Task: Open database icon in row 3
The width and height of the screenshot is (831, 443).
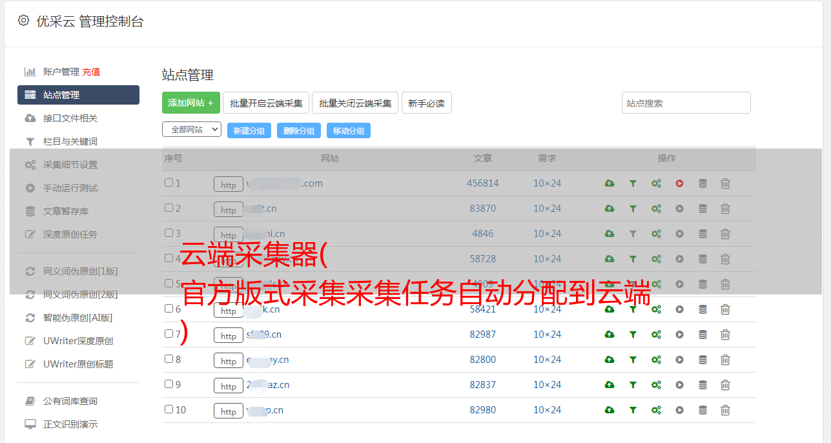Action: coord(703,234)
